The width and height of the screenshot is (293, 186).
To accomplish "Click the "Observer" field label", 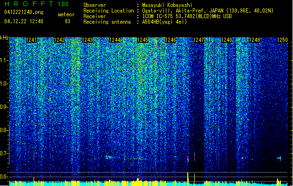I will pyautogui.click(x=95, y=5).
